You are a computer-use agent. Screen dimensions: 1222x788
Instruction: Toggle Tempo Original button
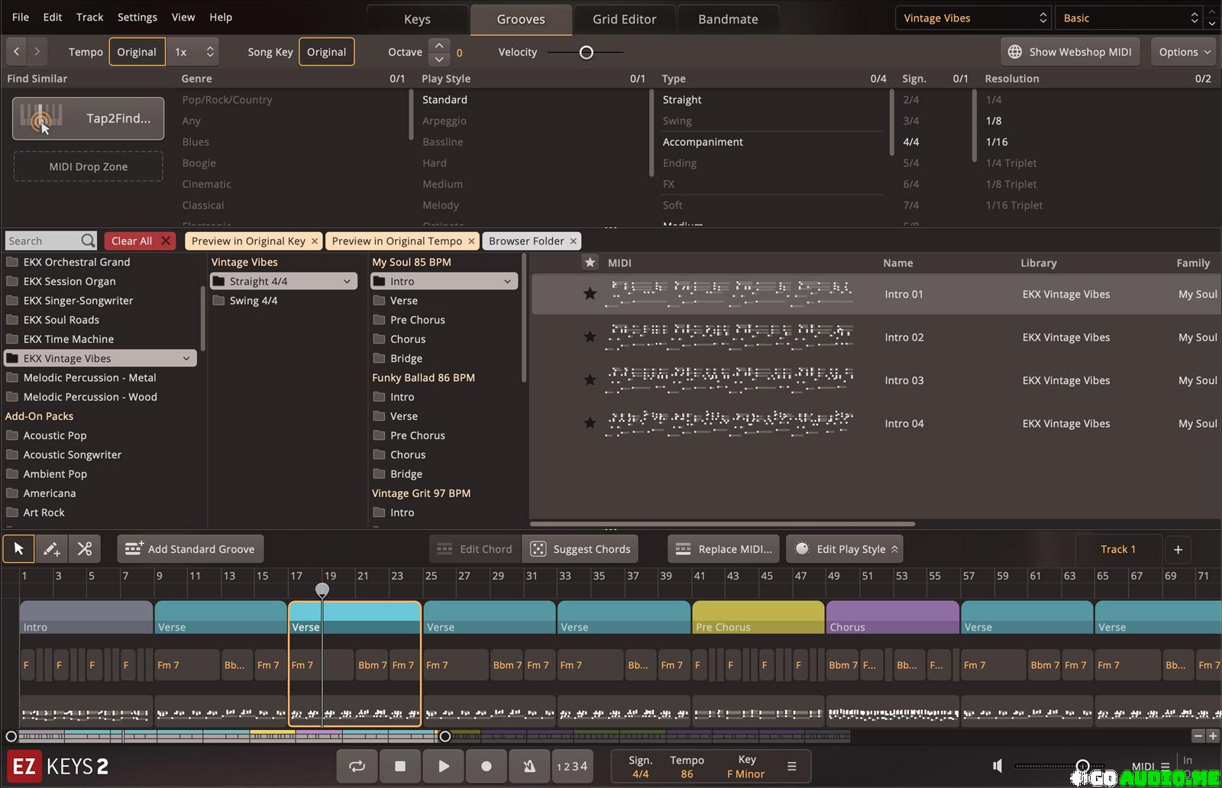pos(137,52)
